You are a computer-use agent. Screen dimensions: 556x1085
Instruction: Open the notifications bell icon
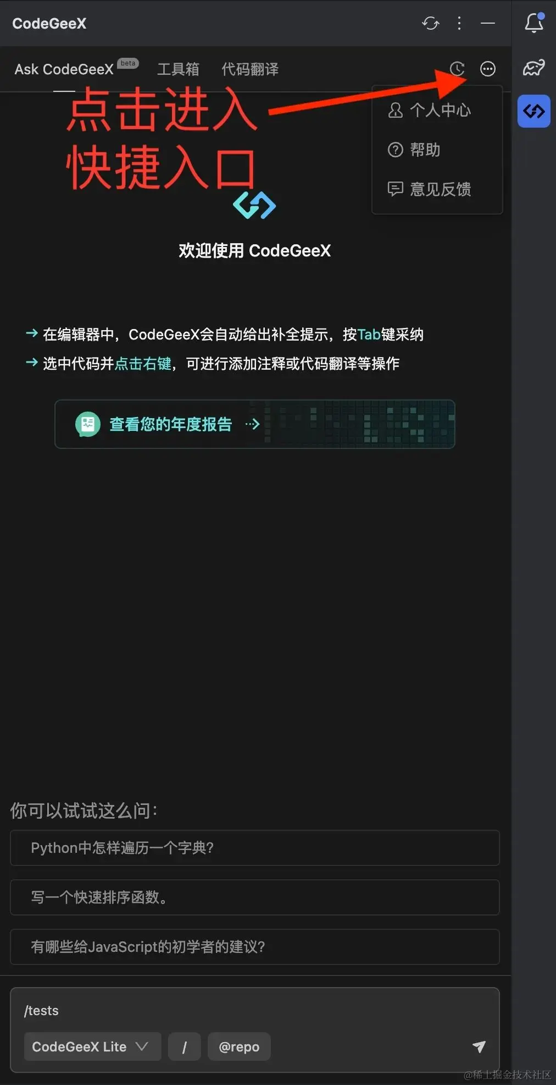534,23
